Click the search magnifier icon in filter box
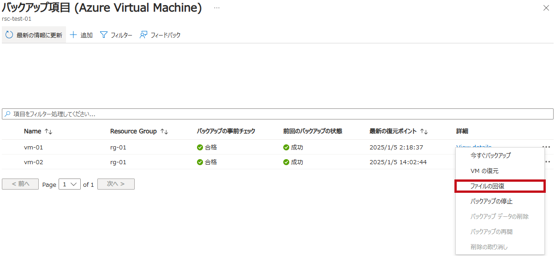 coord(8,113)
